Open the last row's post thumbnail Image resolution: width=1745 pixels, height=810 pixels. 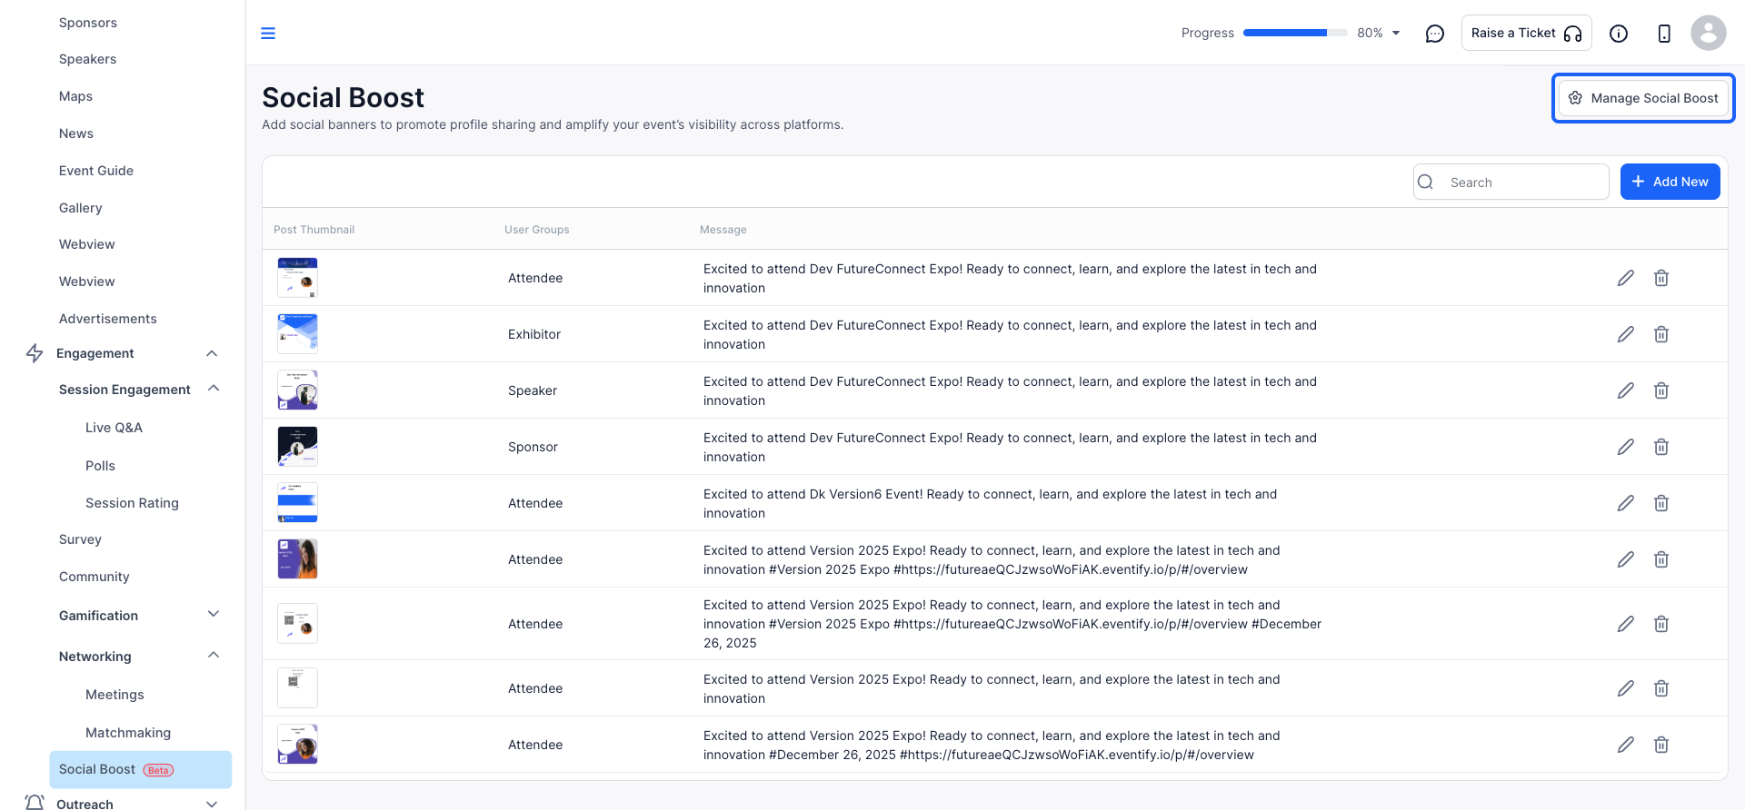297,745
